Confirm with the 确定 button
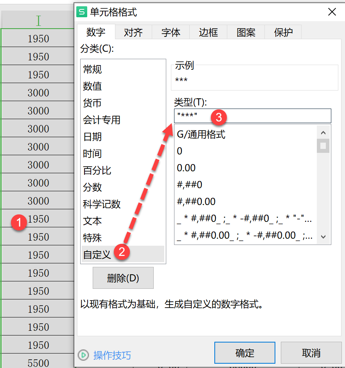Image resolution: width=345 pixels, height=368 pixels. tap(245, 353)
